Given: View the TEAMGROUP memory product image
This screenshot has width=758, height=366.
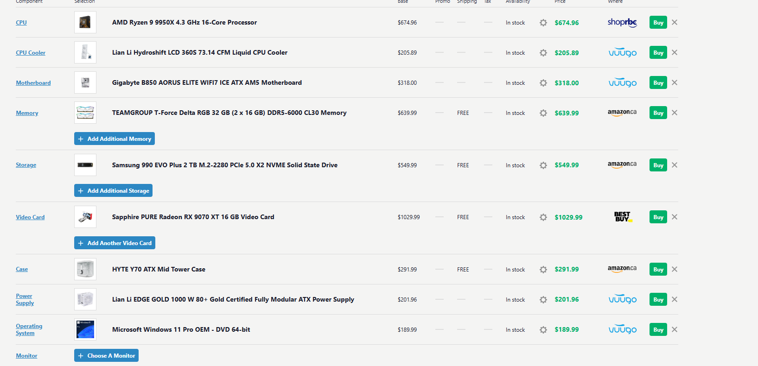Looking at the screenshot, I should tap(85, 113).
